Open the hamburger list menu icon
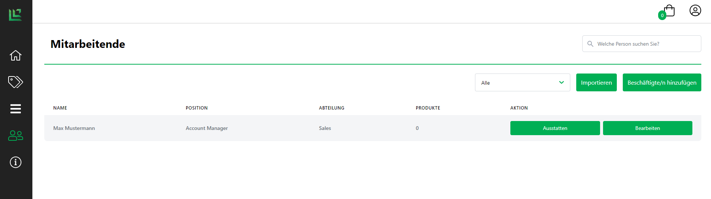711x199 pixels. click(16, 109)
